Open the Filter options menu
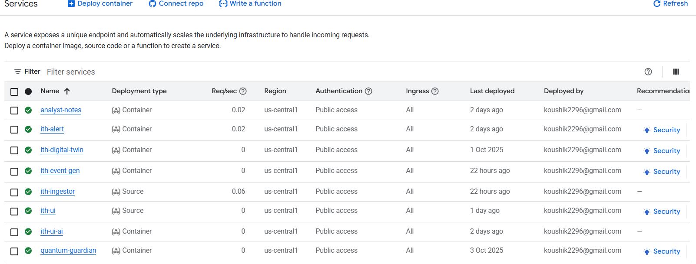Screen dimensions: 696x264 27,72
